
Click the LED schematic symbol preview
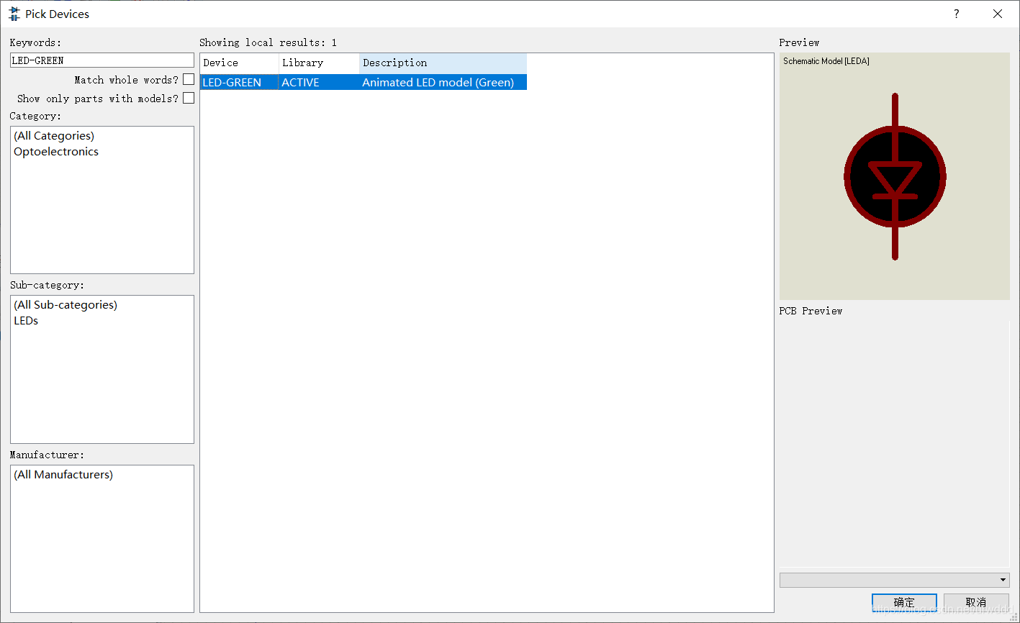pyautogui.click(x=895, y=176)
